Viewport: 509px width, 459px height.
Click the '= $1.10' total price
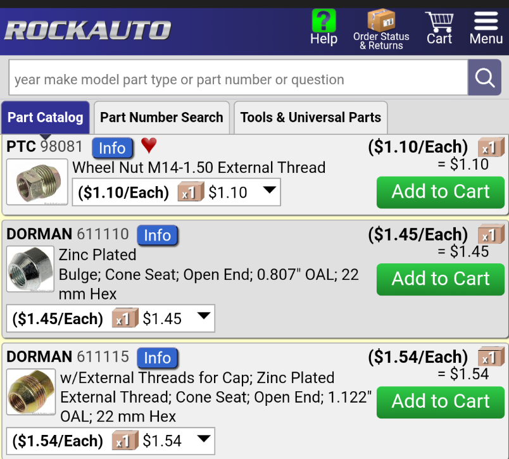[463, 164]
